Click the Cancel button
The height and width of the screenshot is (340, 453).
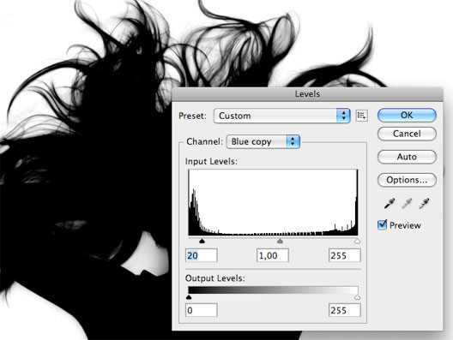407,134
